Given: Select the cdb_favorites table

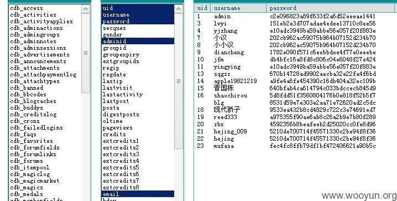Looking at the screenshot, I should [x=32, y=141].
